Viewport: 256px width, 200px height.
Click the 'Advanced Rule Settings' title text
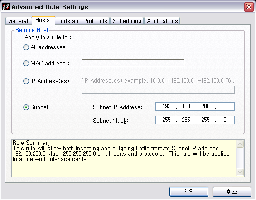coord(50,7)
